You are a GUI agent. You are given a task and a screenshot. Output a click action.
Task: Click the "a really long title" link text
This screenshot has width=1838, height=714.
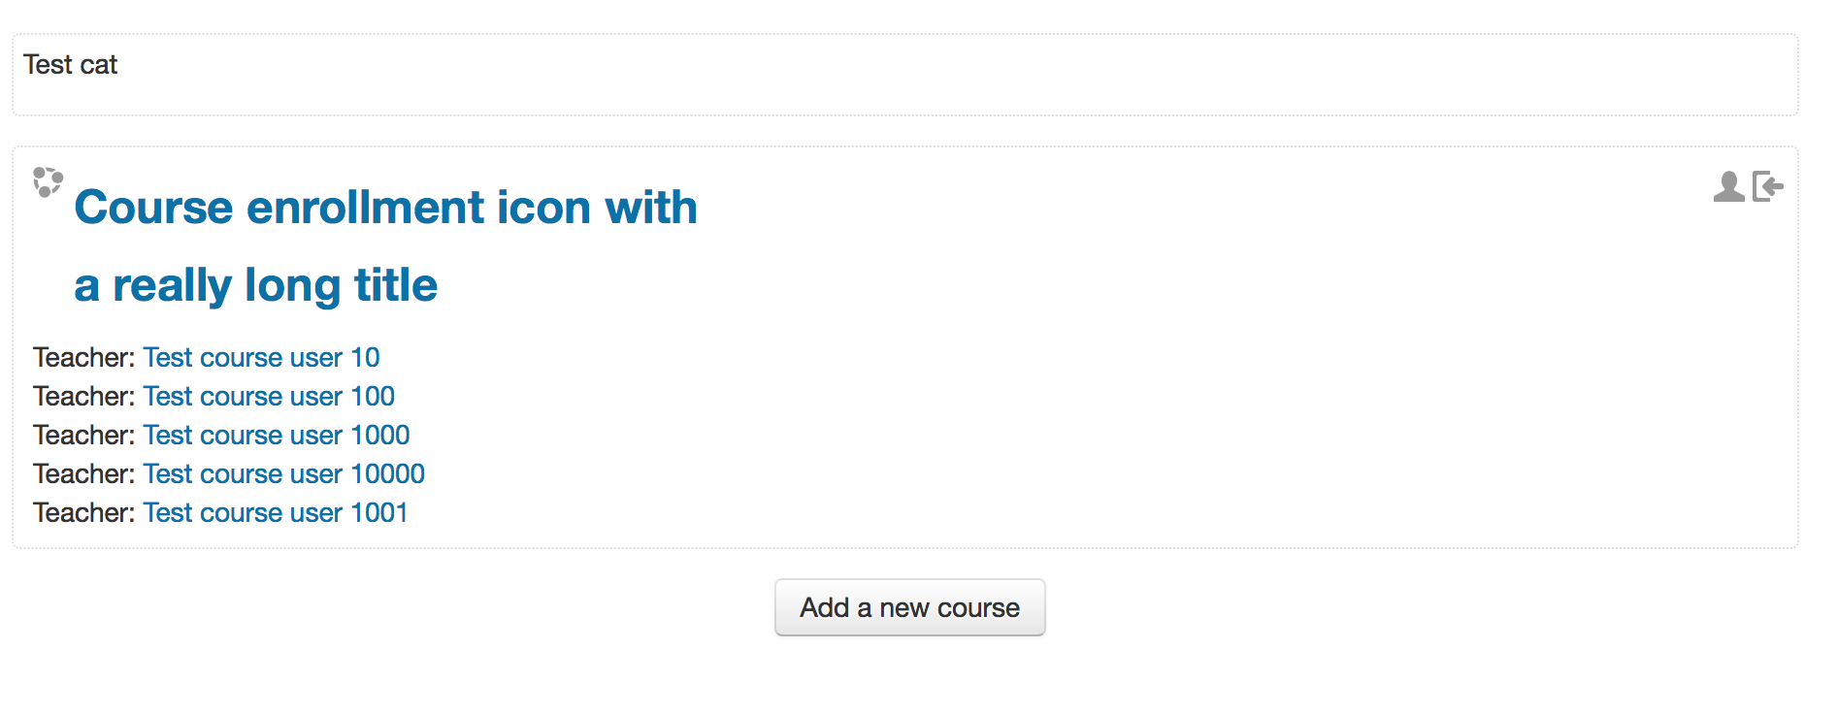click(256, 285)
